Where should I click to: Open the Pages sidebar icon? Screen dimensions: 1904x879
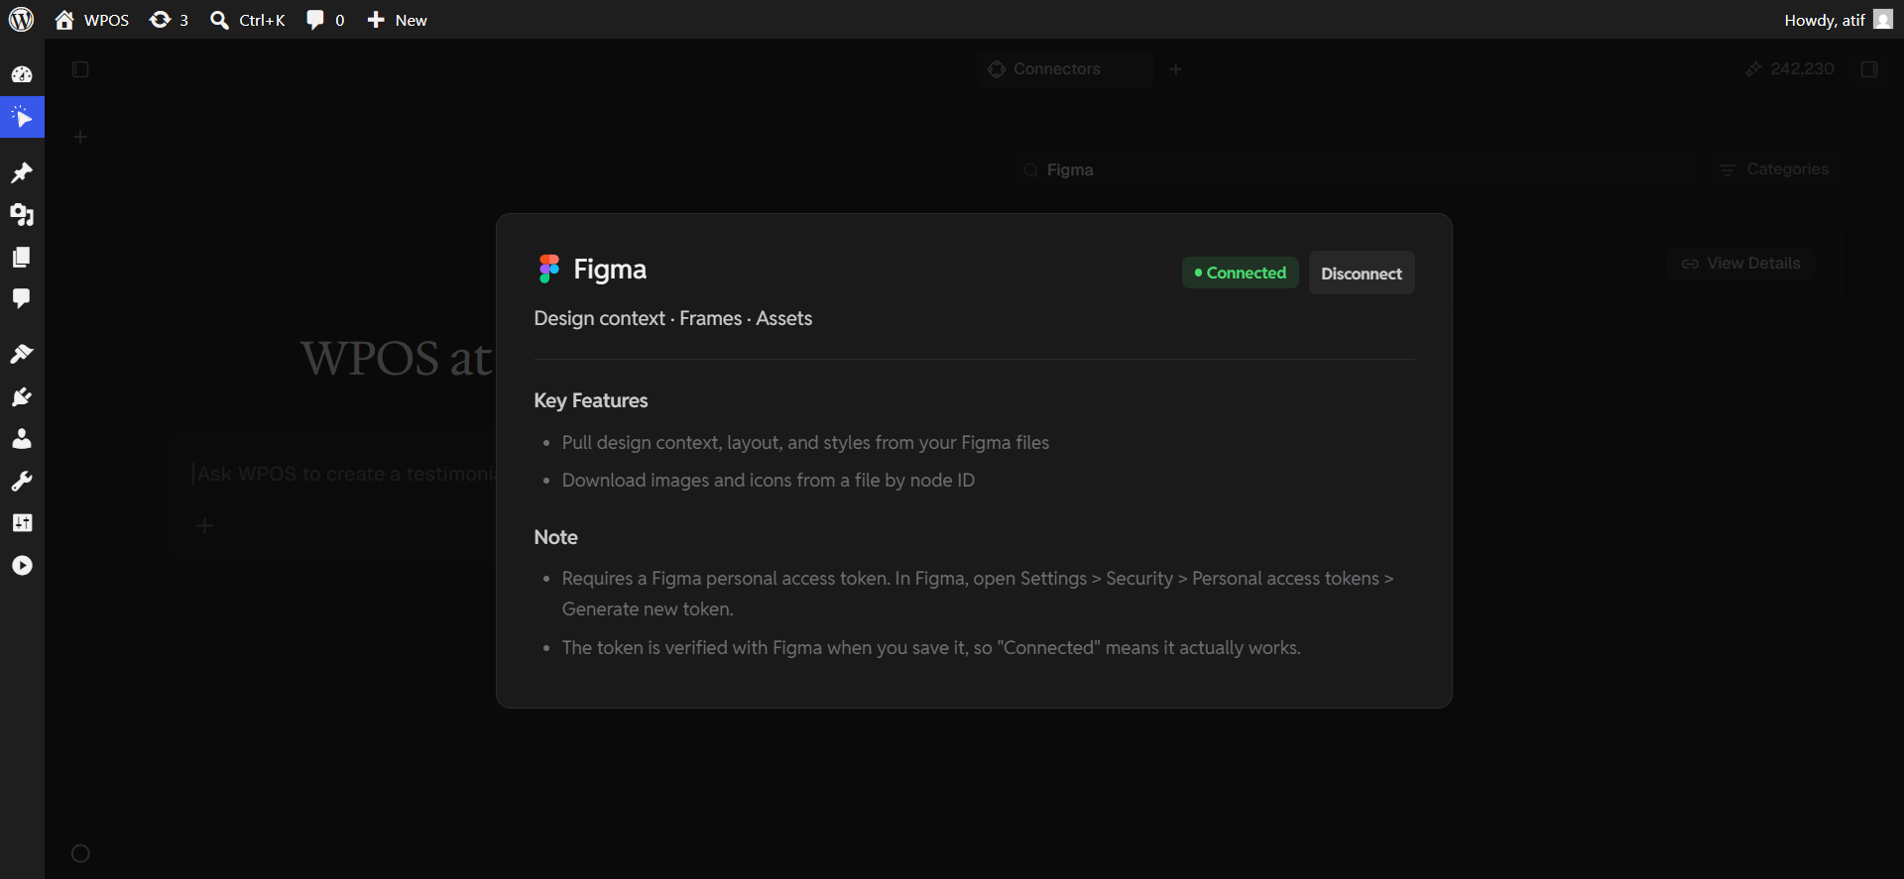pyautogui.click(x=22, y=258)
